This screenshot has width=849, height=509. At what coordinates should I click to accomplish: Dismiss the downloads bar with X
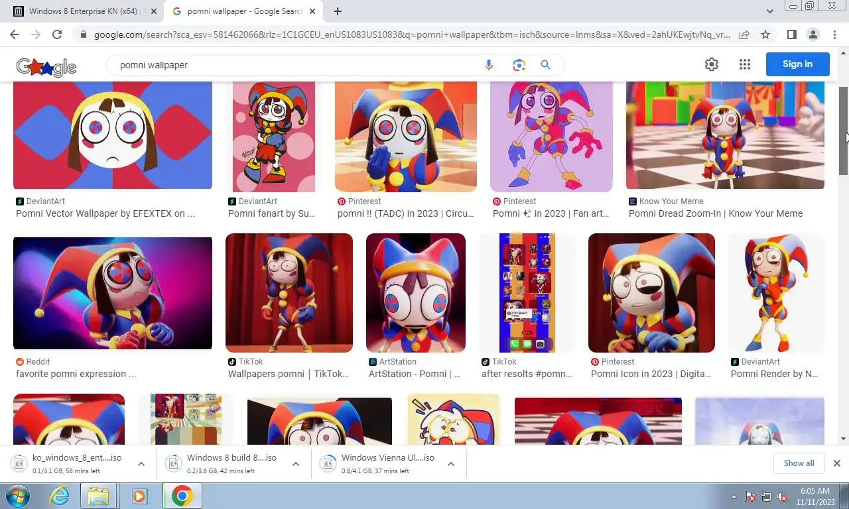836,463
